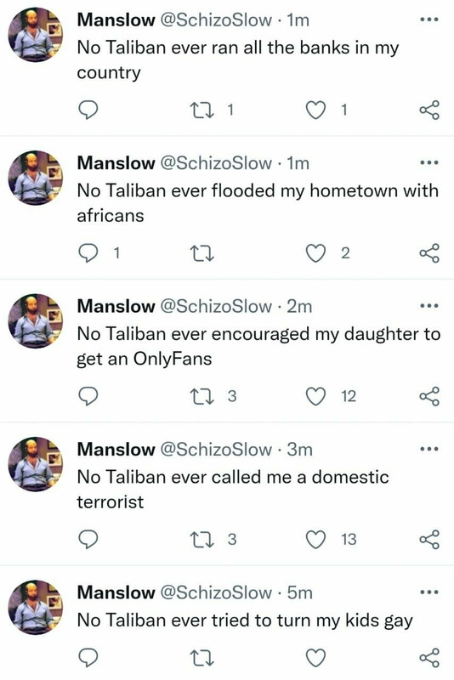
Task: Open more options on OnlyFans tweet
Action: pos(429,306)
